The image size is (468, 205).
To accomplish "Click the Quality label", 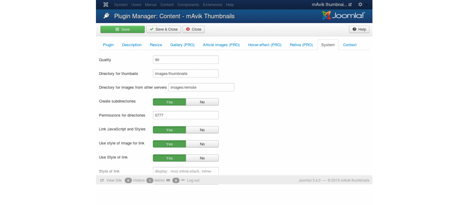I will pyautogui.click(x=105, y=60).
